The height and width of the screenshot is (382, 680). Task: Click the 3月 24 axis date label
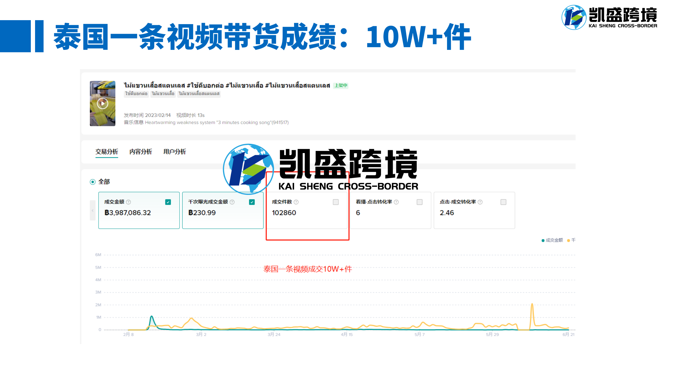click(x=274, y=335)
